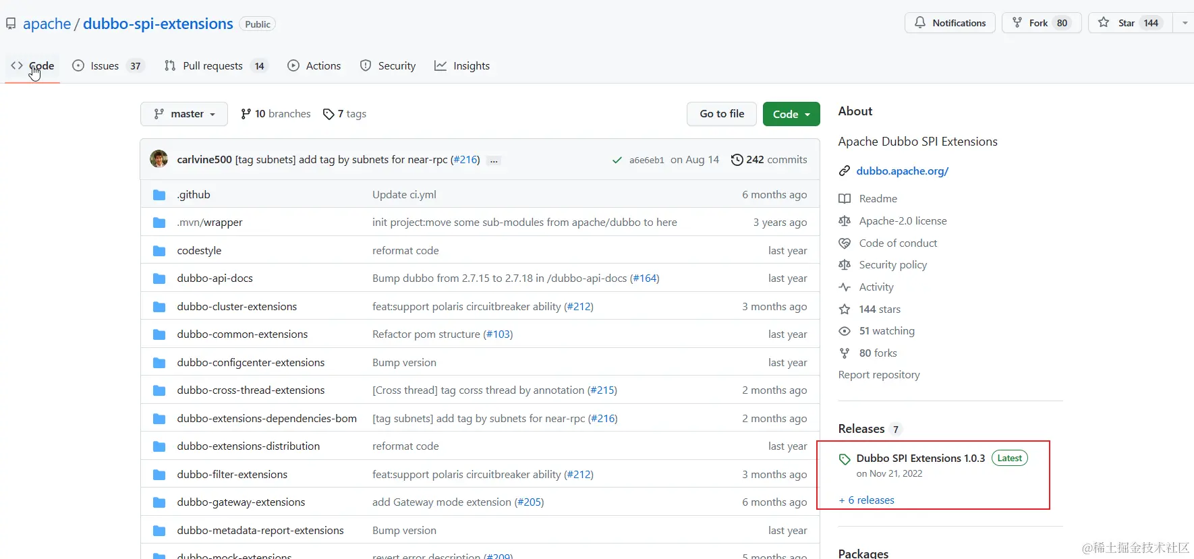Screen dimensions: 1194x559
Task: Open dubbo-filter-extensions folder
Action: pyautogui.click(x=232, y=475)
